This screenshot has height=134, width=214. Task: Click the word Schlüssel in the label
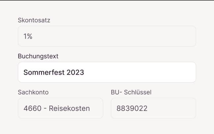(138, 92)
